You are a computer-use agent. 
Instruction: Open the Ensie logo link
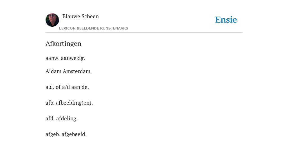click(x=226, y=20)
